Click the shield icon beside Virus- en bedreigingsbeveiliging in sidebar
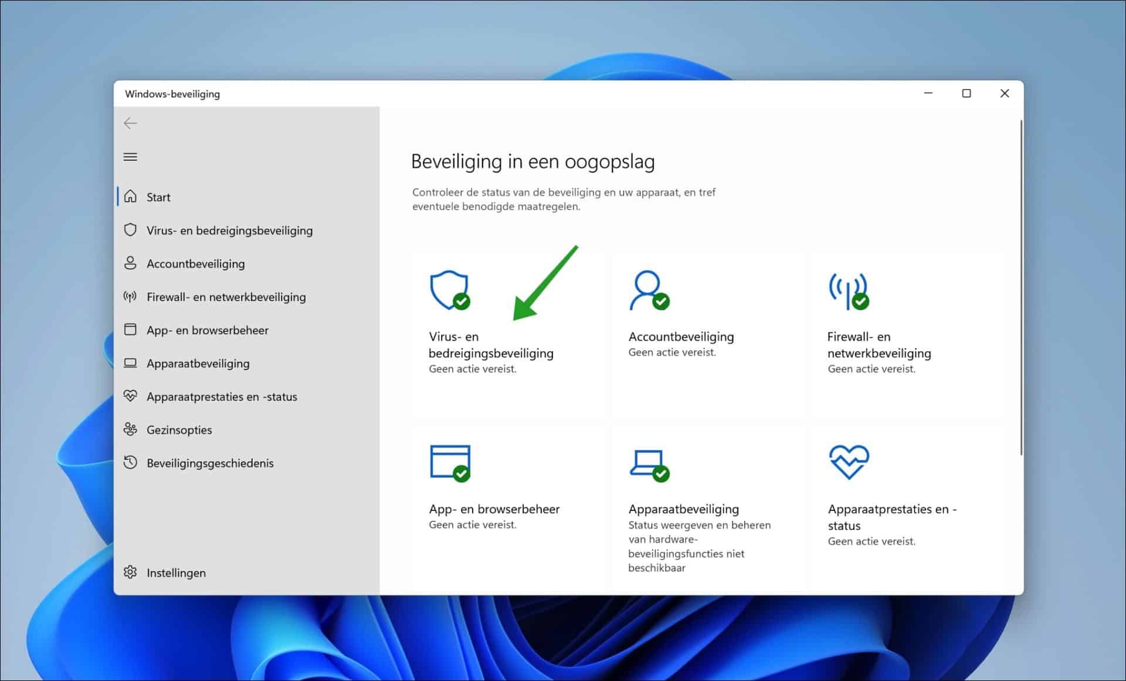 130,230
